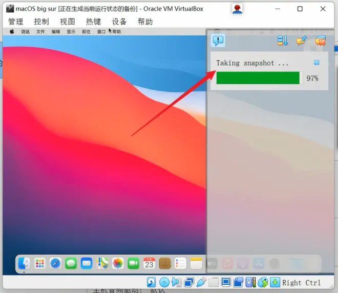Click the sort notifications arrow icon

click(x=283, y=40)
